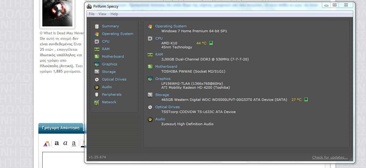Open the File menu in Speccy
Screen dimensions: 366x168
click(92, 14)
